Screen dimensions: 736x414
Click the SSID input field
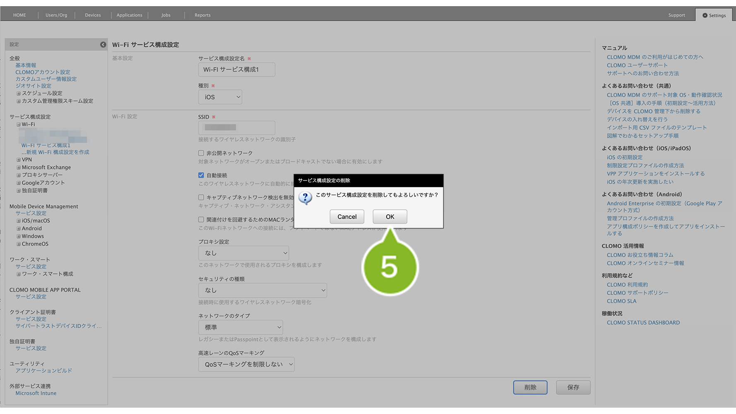coord(236,128)
